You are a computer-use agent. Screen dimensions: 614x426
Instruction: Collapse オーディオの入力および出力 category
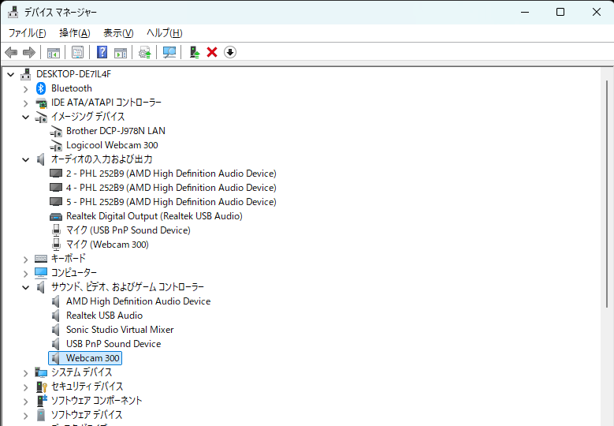(x=26, y=159)
